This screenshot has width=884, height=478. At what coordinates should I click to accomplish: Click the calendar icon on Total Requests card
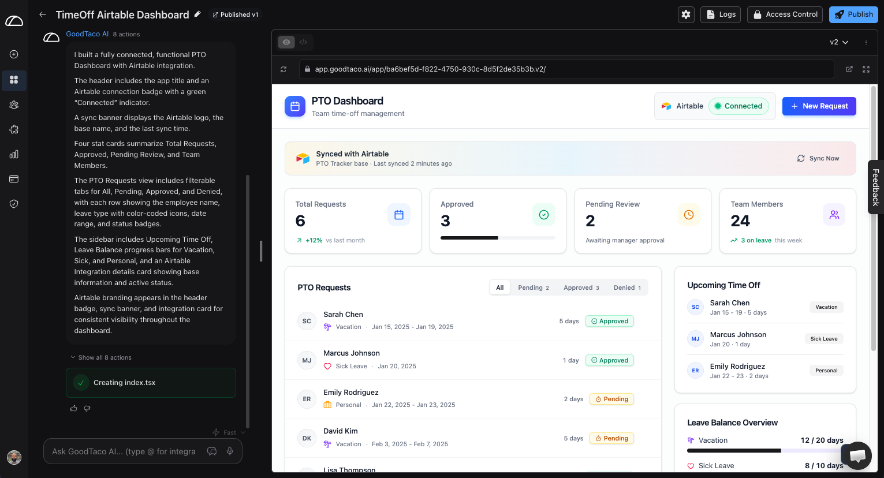(x=399, y=215)
